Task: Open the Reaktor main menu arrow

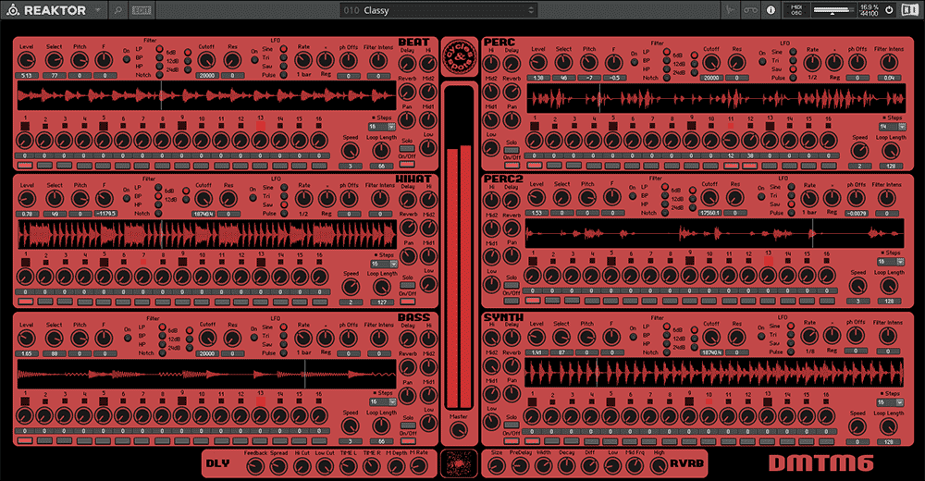Action: (x=98, y=10)
